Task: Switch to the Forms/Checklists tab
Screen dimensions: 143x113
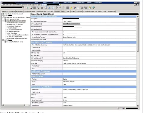Action: pyautogui.click(x=41, y=11)
